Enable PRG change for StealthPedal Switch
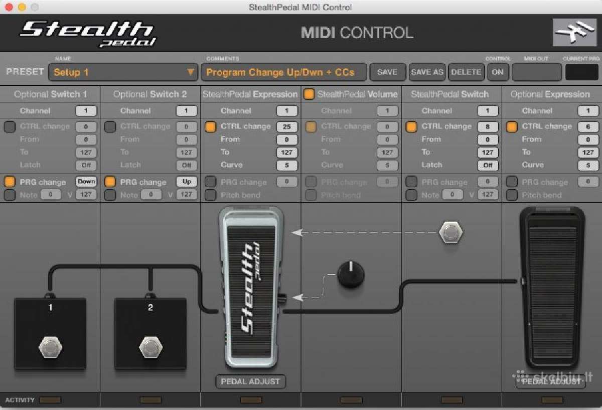This screenshot has height=410, width=602. (x=411, y=182)
